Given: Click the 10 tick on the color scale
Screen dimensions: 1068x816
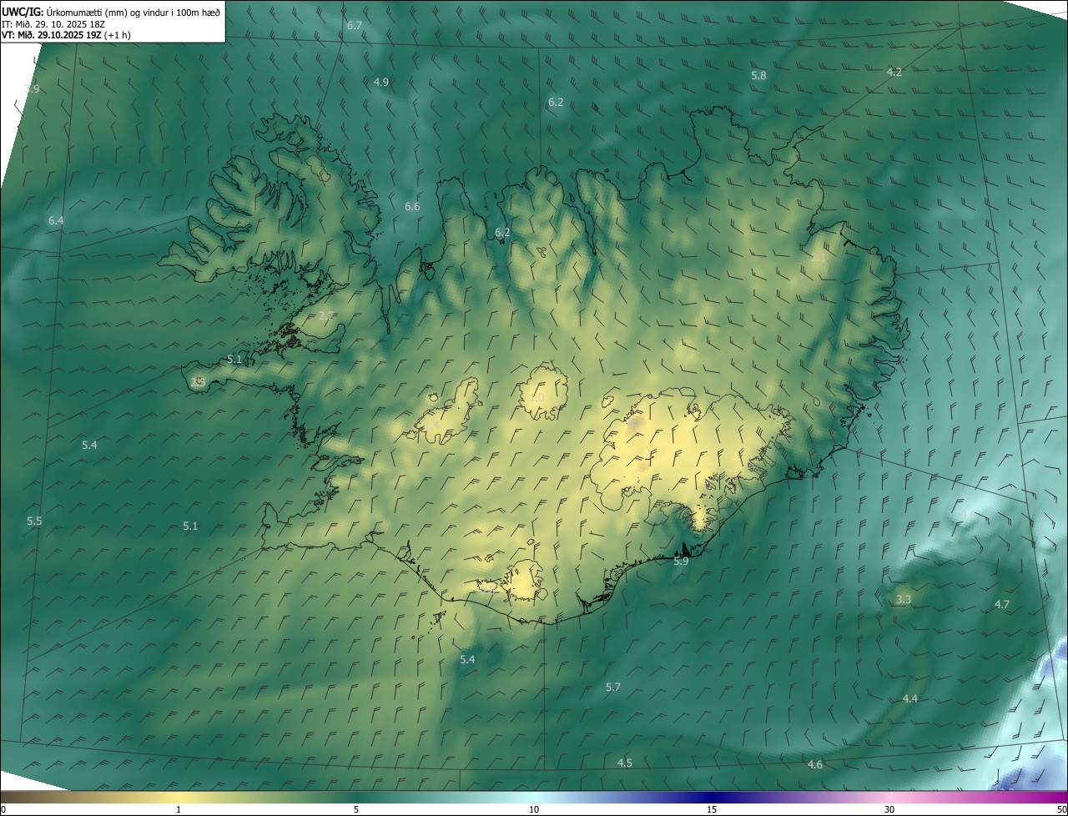Looking at the screenshot, I should click(534, 809).
